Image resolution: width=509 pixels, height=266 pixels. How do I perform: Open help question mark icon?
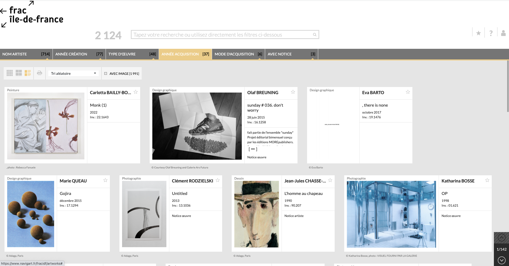(x=491, y=33)
